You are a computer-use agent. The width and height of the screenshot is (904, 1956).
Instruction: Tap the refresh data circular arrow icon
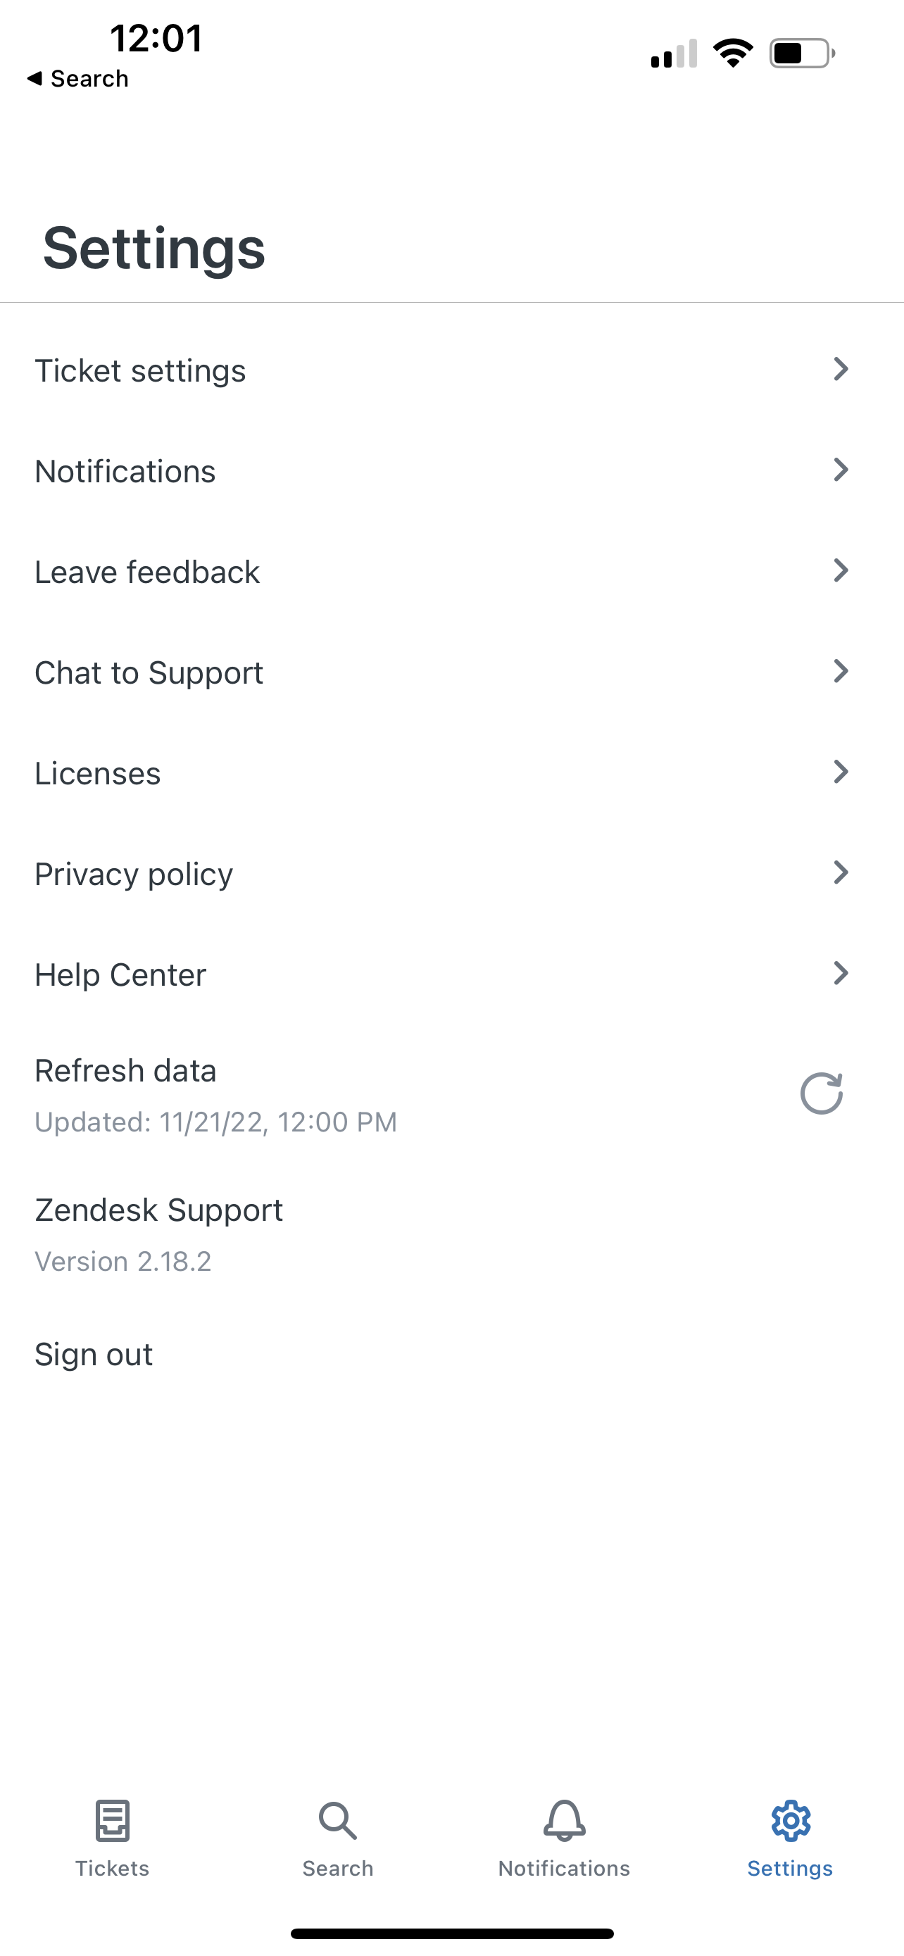point(821,1093)
